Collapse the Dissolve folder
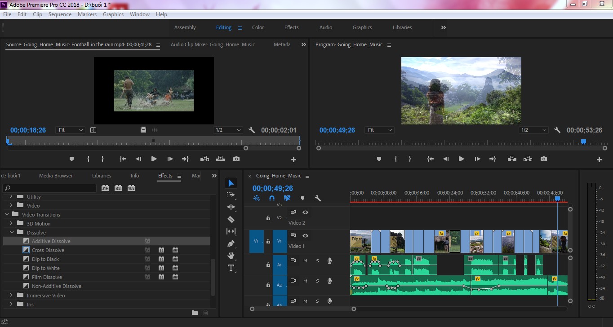The width and height of the screenshot is (613, 327). coord(12,233)
